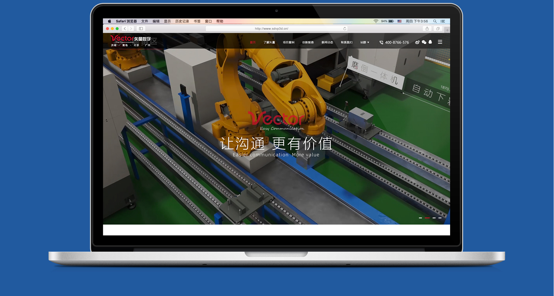Open the hamburger menu on website
The image size is (554, 296).
[440, 42]
